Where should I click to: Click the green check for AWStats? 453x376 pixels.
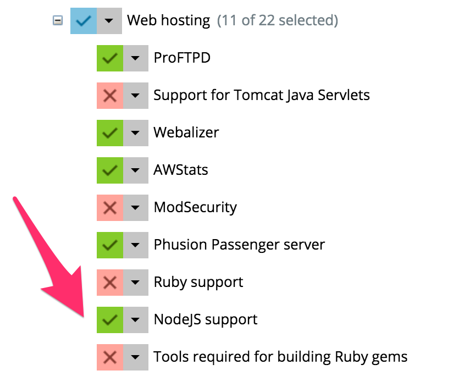110,170
